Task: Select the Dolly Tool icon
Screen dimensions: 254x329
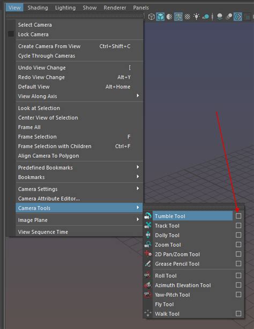Action: coord(148,235)
